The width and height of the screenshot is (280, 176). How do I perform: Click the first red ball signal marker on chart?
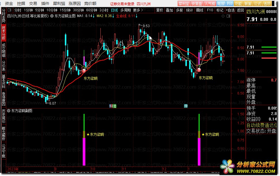pyautogui.click(x=84, y=71)
